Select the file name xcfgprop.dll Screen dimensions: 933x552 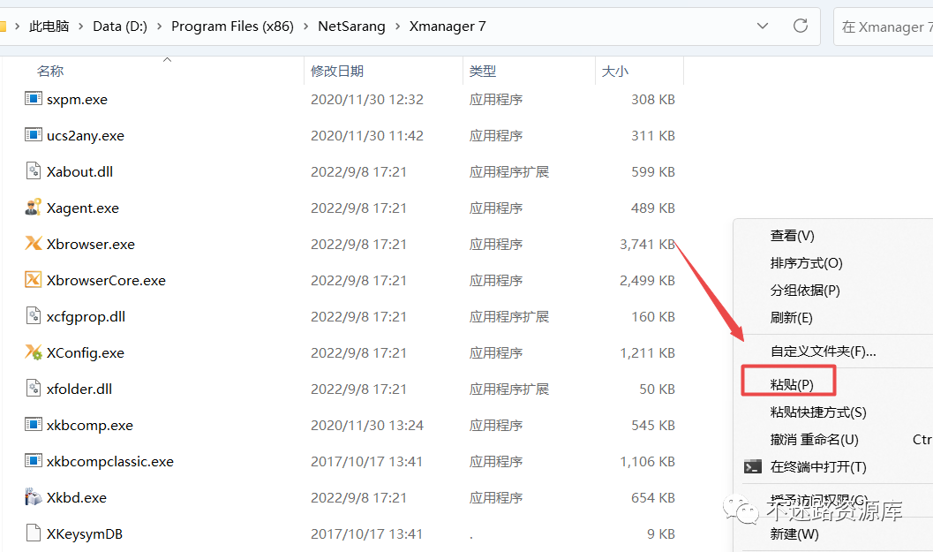(87, 317)
